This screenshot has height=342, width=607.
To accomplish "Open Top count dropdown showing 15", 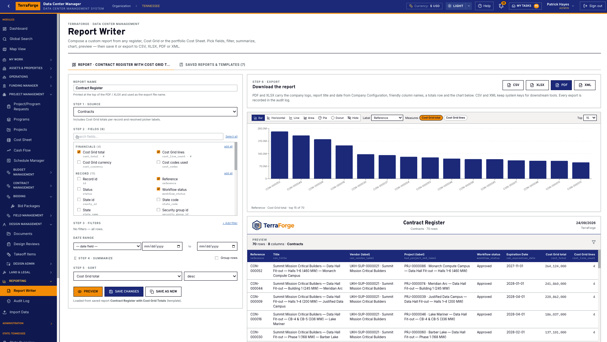I will [590, 118].
